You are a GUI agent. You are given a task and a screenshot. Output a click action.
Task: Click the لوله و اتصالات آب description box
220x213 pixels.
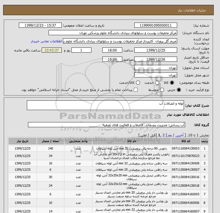105,105
